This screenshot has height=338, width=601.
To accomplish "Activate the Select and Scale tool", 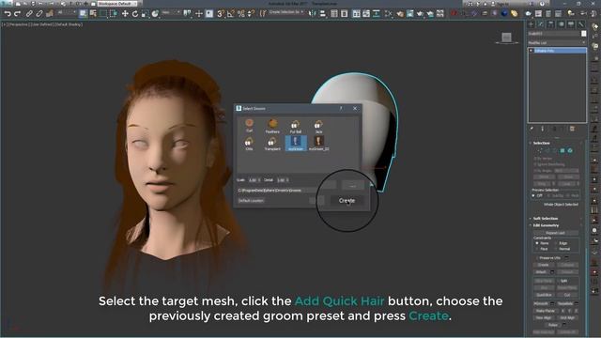I will click(x=145, y=14).
